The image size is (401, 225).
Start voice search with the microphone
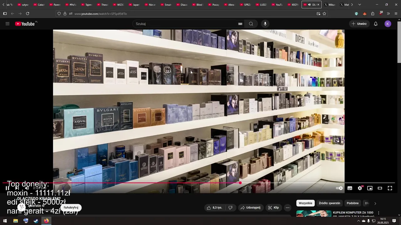[265, 24]
